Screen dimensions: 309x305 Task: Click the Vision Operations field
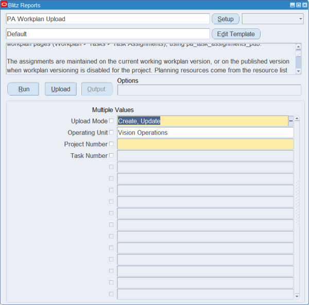205,133
